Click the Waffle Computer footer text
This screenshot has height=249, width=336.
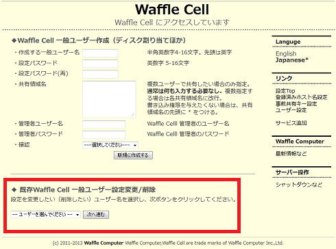pos(104,243)
